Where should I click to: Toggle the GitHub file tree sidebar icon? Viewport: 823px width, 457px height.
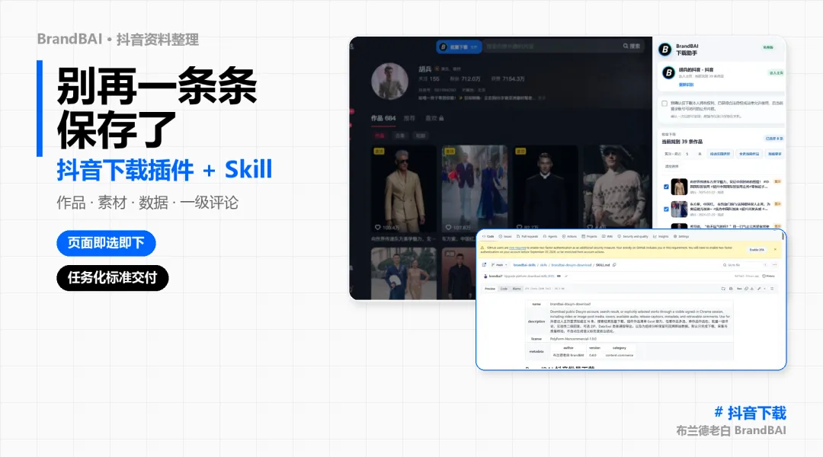pos(484,265)
